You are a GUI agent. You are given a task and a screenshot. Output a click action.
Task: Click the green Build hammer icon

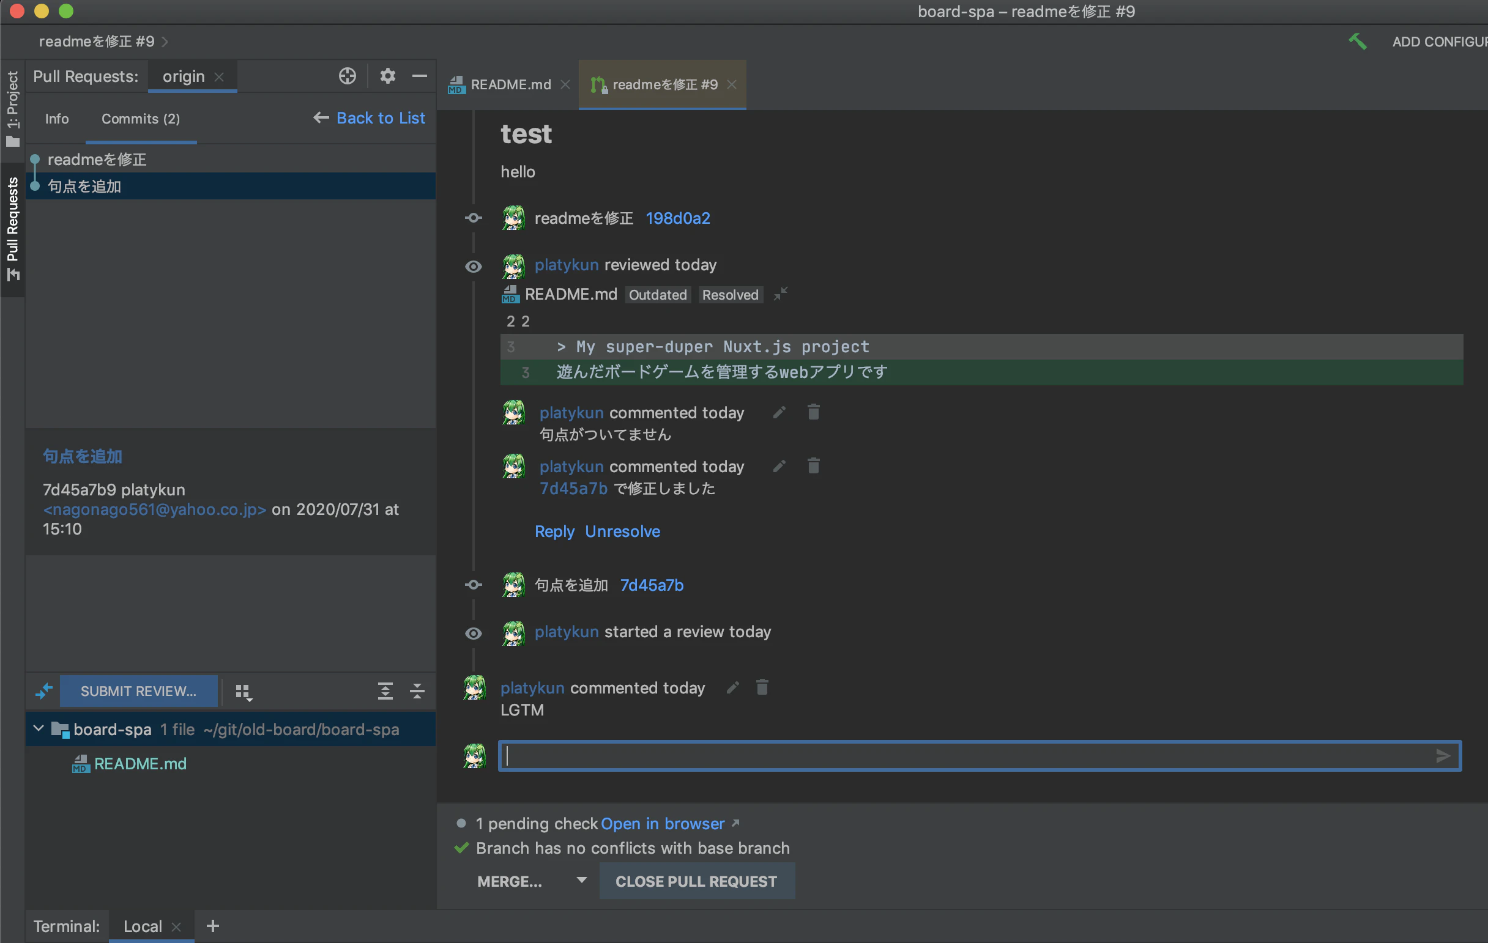click(1358, 42)
